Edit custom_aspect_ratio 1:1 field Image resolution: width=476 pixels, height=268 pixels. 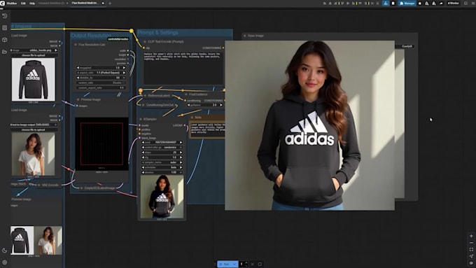click(x=101, y=87)
